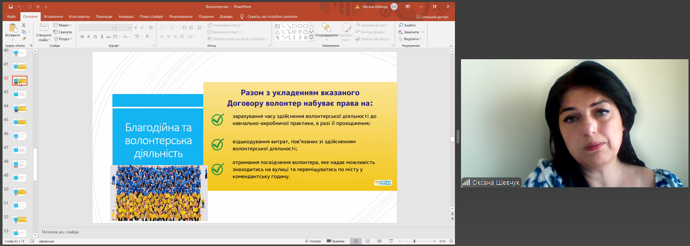Toggle the Нотатки status bar button
The height and width of the screenshot is (246, 690).
coord(313,241)
